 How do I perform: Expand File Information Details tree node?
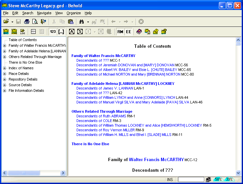coord(5,91)
